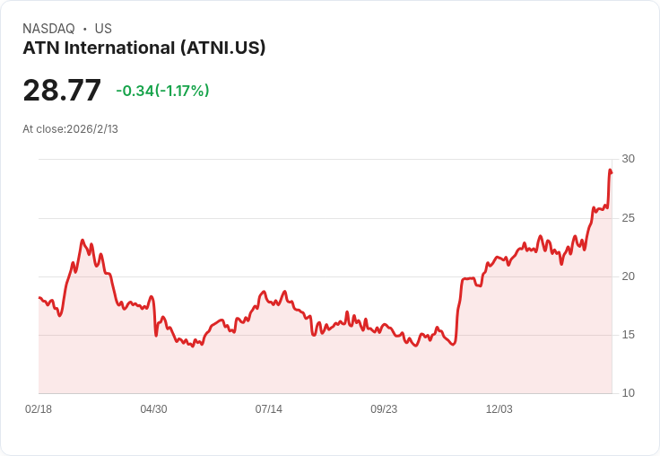Select the 02/18 date axis label
The image size is (660, 456).
point(39,409)
